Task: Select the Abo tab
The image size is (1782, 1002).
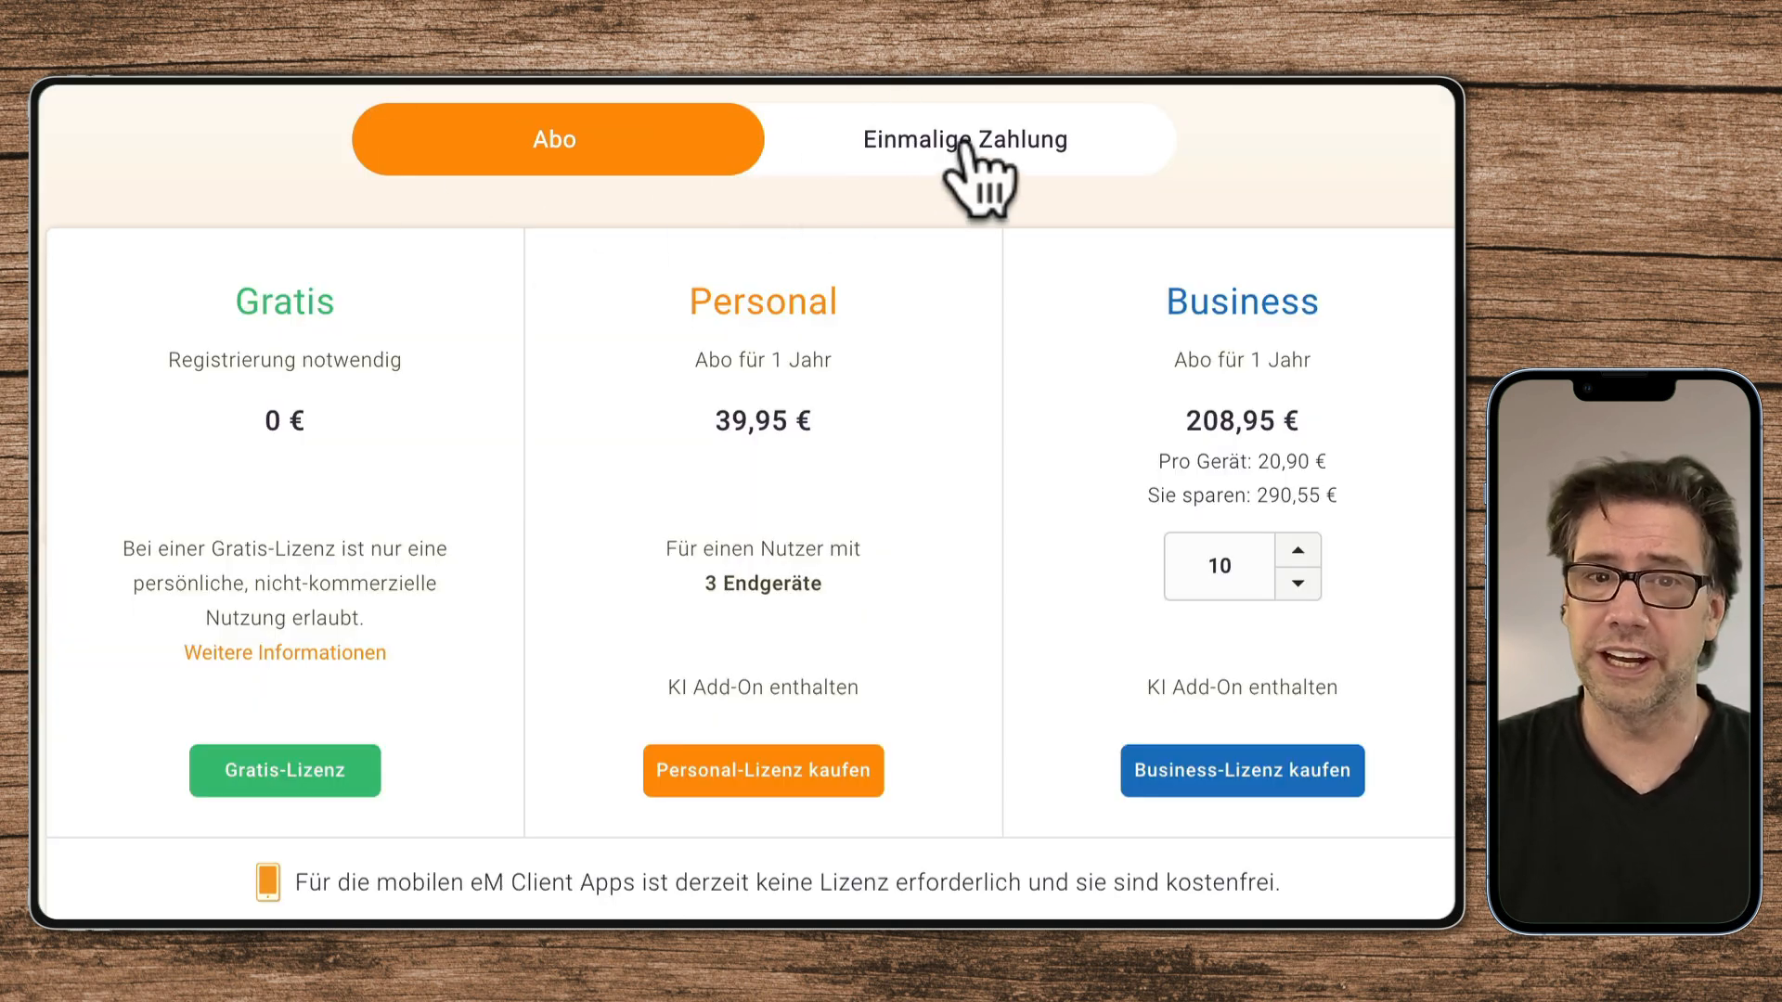Action: 556,139
